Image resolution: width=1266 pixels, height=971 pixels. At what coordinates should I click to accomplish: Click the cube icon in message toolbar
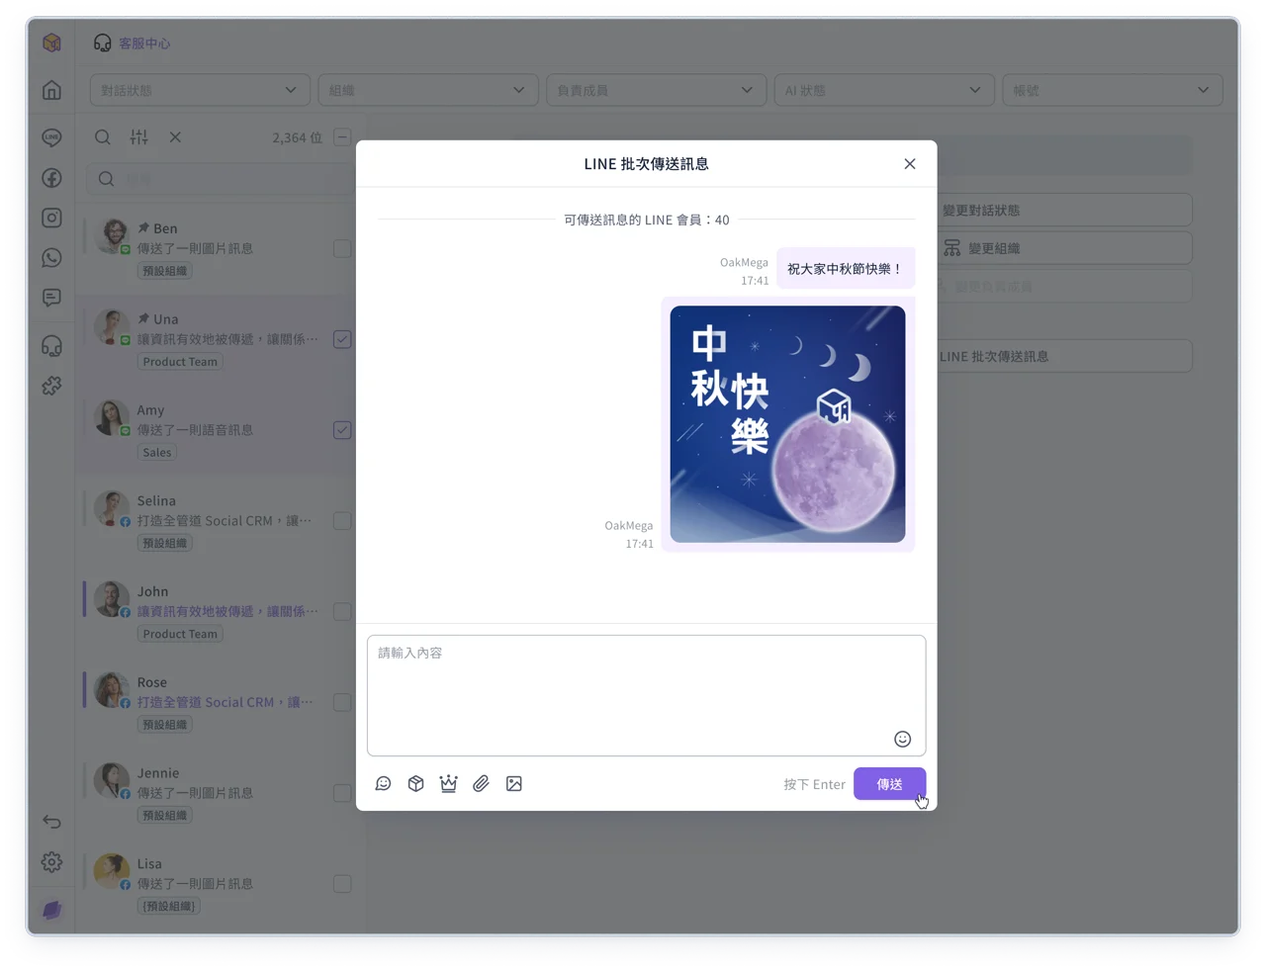pos(416,784)
